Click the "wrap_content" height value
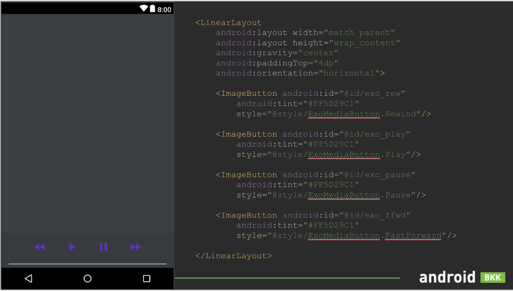The height and width of the screenshot is (291, 513). click(x=365, y=43)
